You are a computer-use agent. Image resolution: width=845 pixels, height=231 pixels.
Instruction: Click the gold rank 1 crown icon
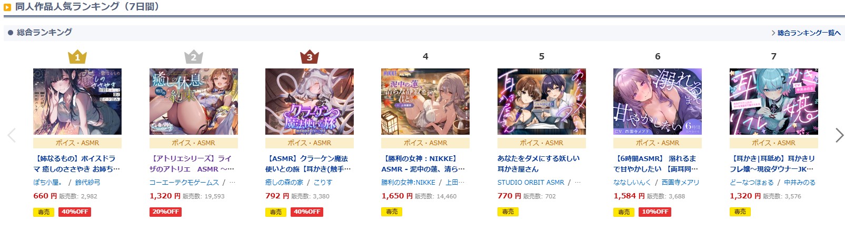pyautogui.click(x=77, y=56)
